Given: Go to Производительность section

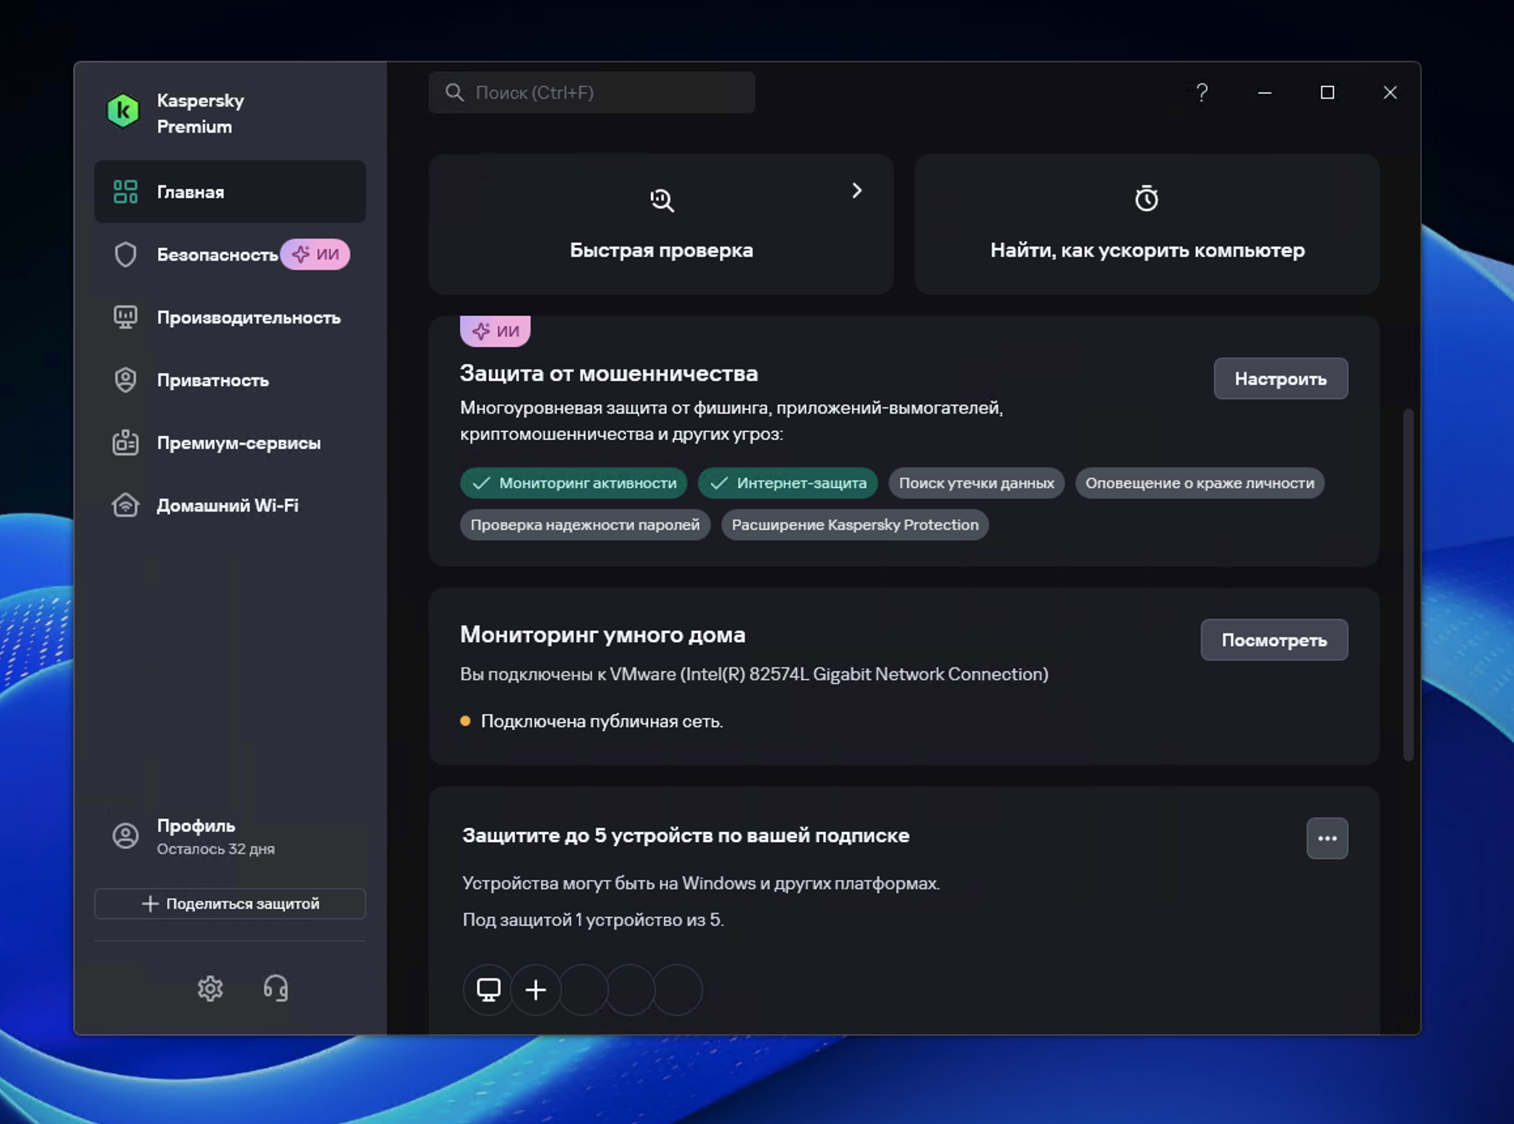Looking at the screenshot, I should (248, 318).
